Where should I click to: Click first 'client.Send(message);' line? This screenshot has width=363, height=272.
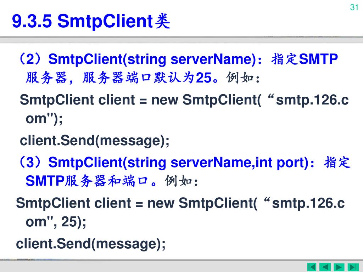pos(95,141)
